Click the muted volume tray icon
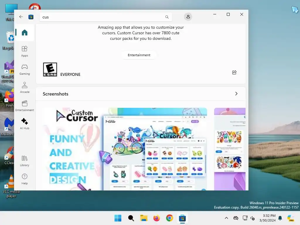The width and height of the screenshot is (300, 225). pyautogui.click(x=253, y=218)
